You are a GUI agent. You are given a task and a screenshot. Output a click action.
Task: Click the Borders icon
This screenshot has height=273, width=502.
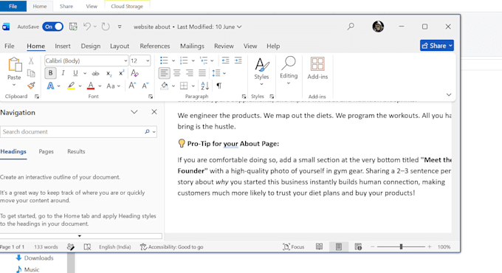point(184,86)
